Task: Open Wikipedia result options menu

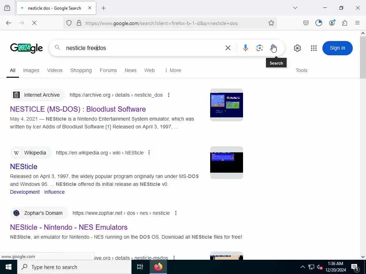Action: (149, 153)
